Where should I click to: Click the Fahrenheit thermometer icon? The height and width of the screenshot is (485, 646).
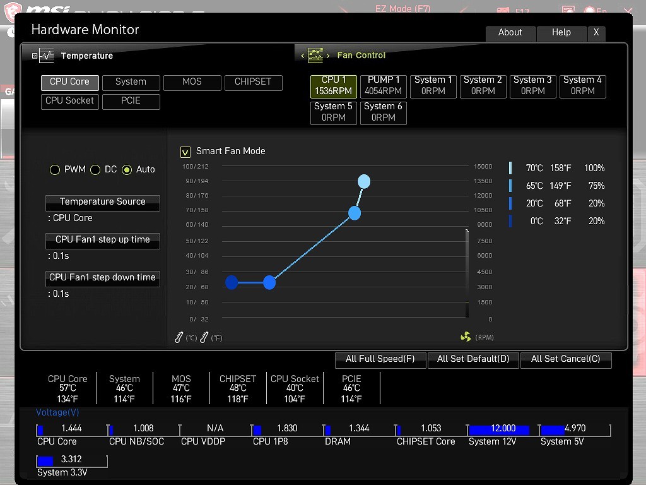click(204, 338)
